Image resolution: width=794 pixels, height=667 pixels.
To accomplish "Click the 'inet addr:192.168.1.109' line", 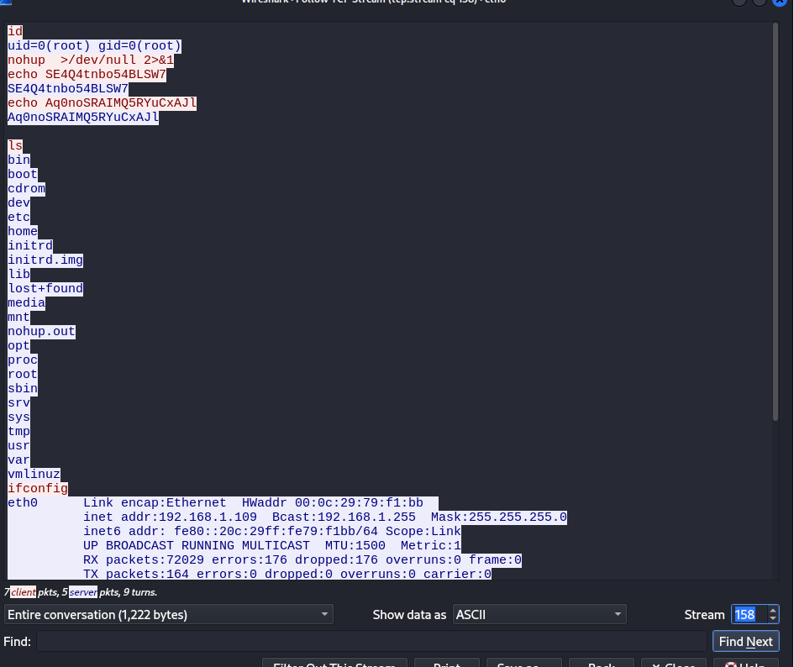I will 325,517.
